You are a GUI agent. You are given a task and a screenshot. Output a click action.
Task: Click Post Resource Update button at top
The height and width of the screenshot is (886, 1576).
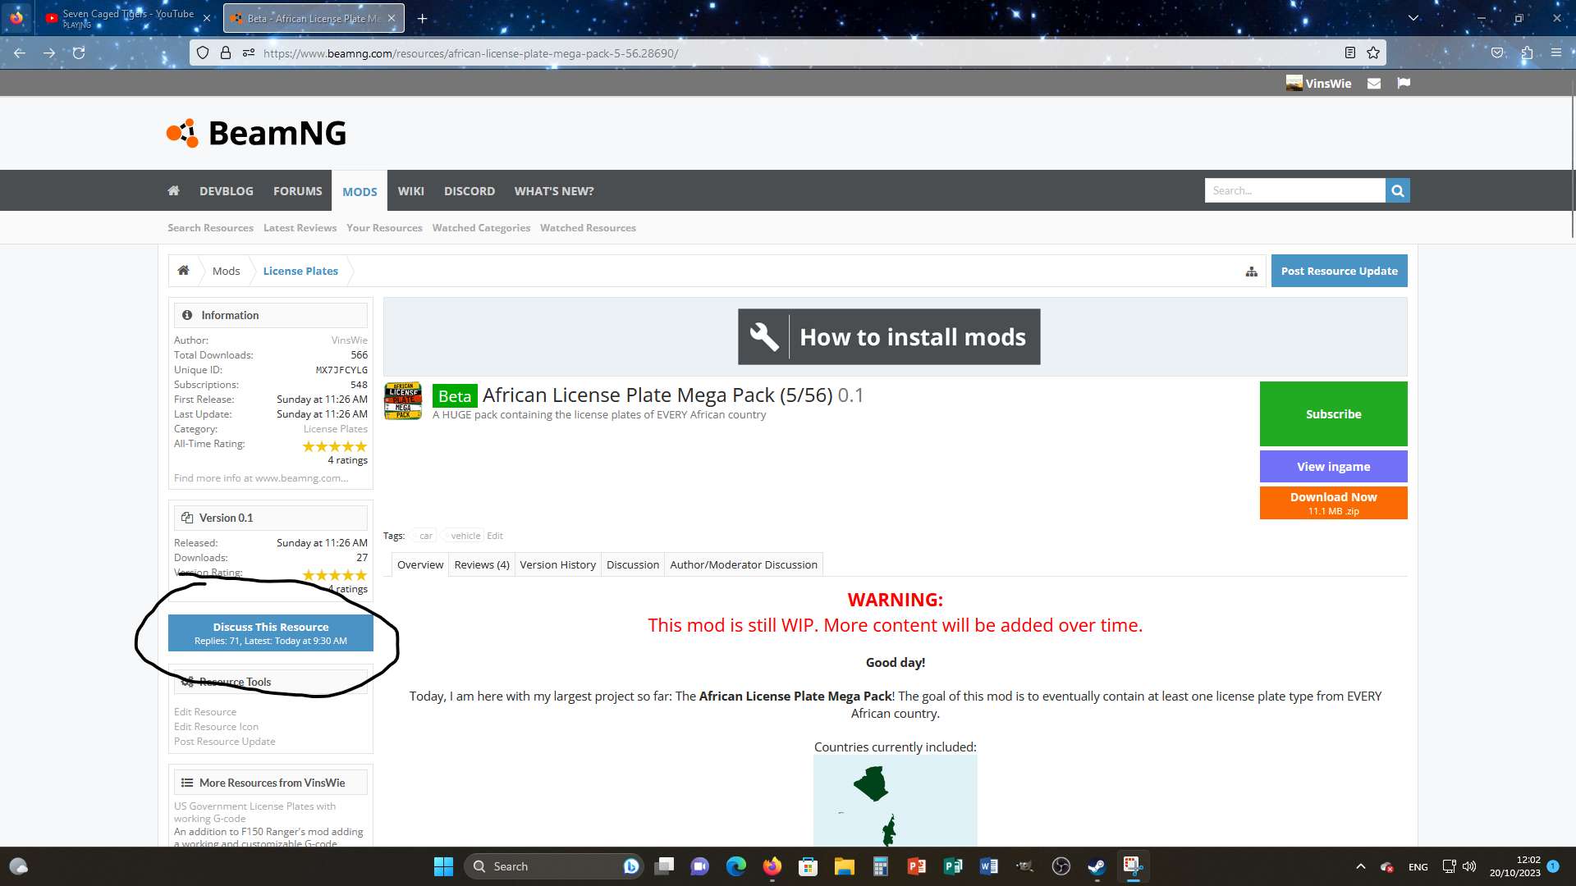click(x=1339, y=271)
